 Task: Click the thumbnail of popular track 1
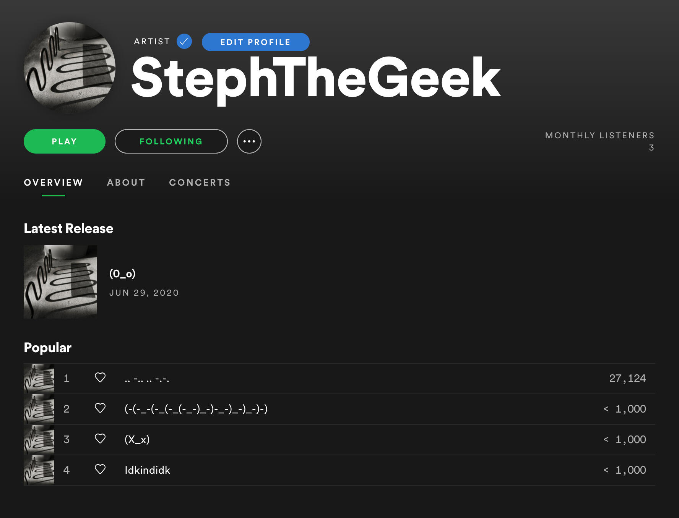(39, 379)
